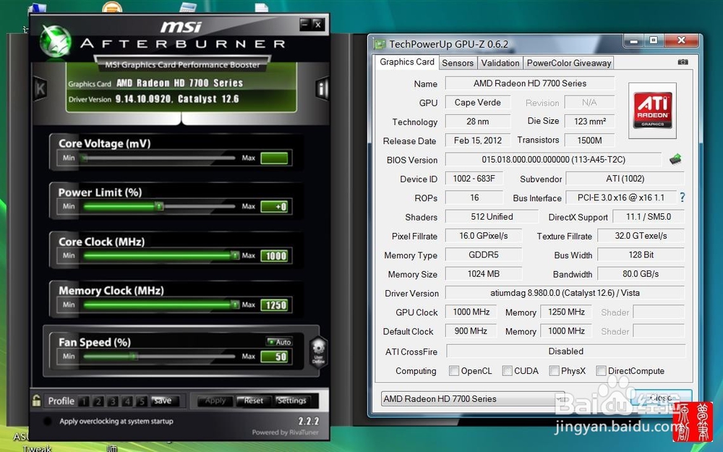Image resolution: width=723 pixels, height=452 pixels.
Task: Click the Afterburner K (Kombustor) side button
Action: tap(40, 88)
